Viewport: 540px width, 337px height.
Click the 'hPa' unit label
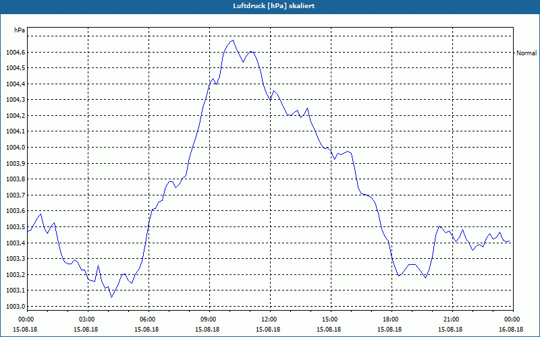(20, 30)
